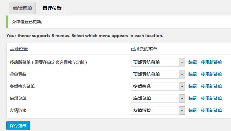Edit the 底部菜单 assigned menu
Screen dimensions: 231x131
[193, 98]
